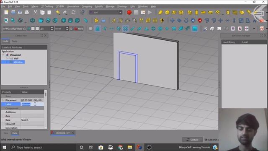
Task: Switch to the Tasks tab
Action: coord(14,41)
